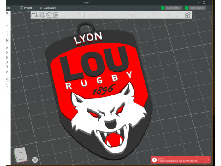Screen dimensions: 221x166
Task: Open the green dropdown beside Slice plate
Action: 163,8
